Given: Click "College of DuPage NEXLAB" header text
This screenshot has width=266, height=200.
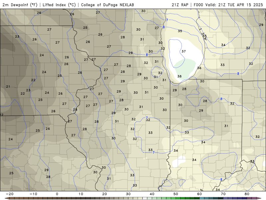Looking at the screenshot, I should pos(107,5).
